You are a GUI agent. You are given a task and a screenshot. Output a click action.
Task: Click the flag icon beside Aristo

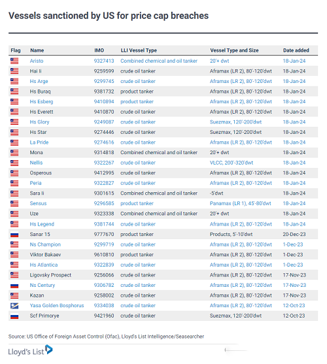point(14,61)
